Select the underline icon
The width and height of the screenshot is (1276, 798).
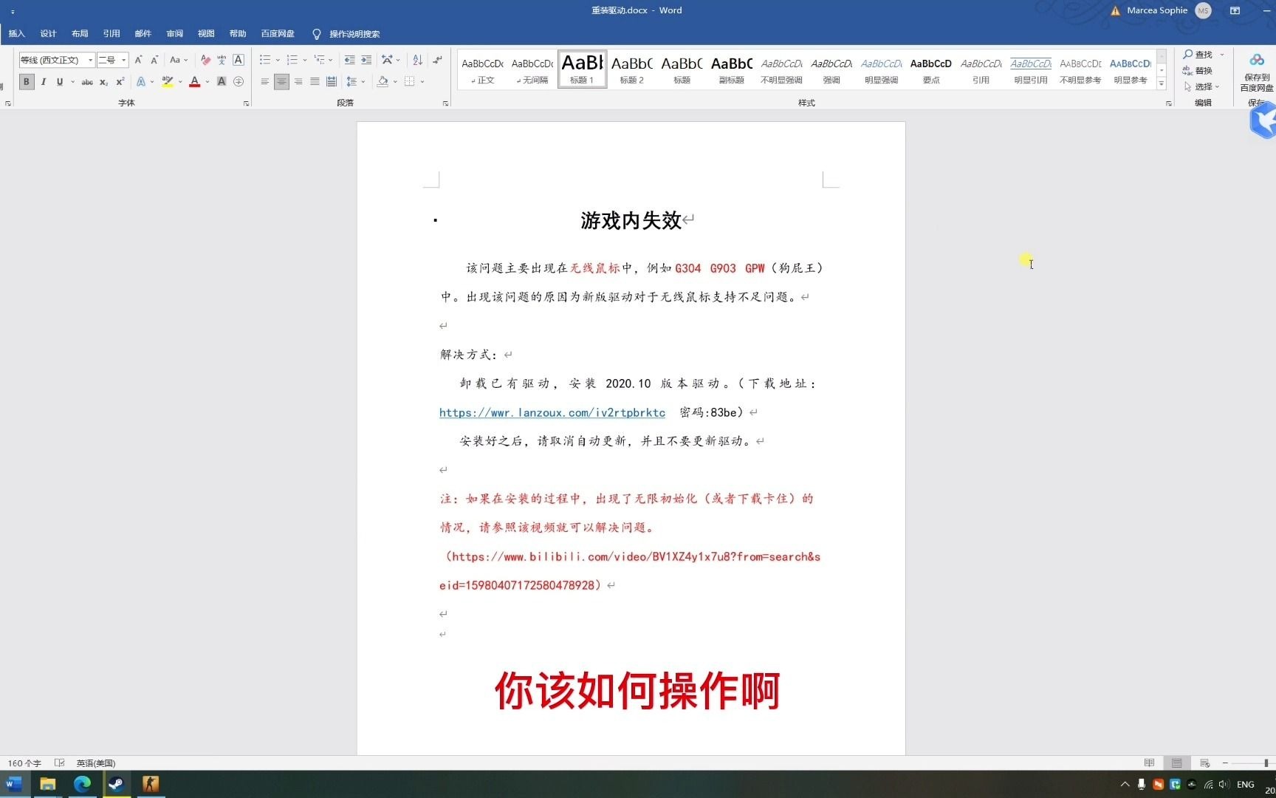pyautogui.click(x=59, y=82)
